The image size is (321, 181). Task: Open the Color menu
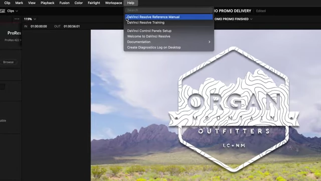coord(79,3)
